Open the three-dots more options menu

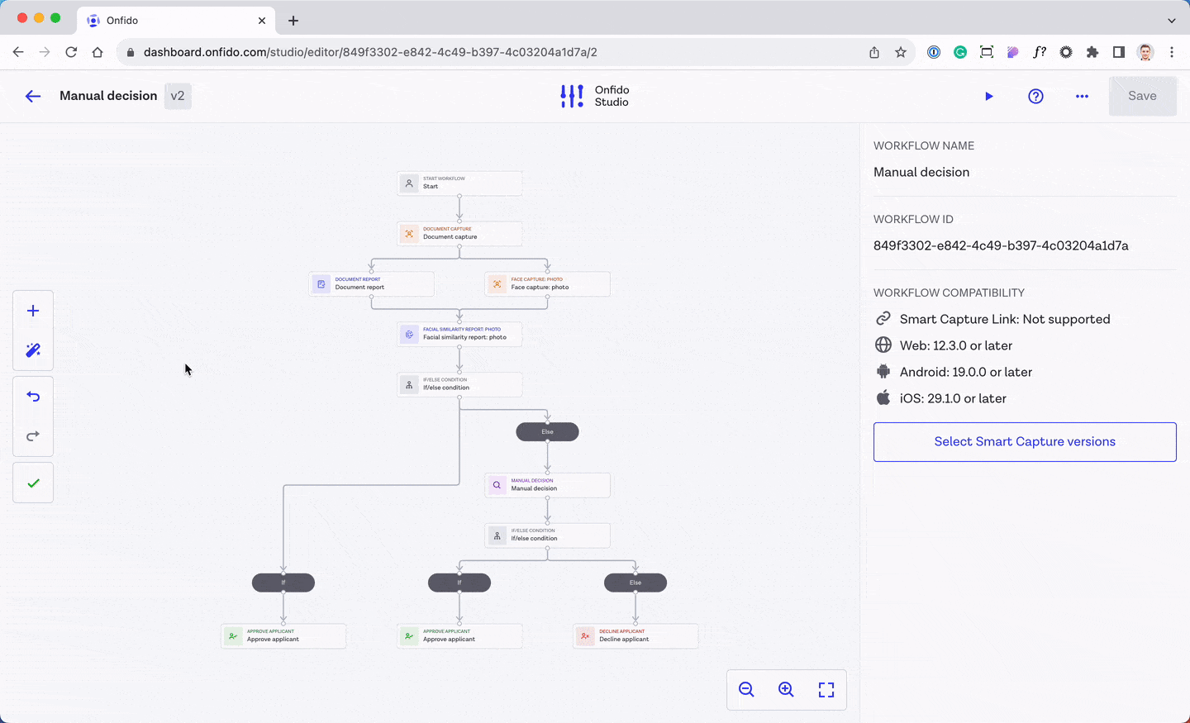(1082, 96)
